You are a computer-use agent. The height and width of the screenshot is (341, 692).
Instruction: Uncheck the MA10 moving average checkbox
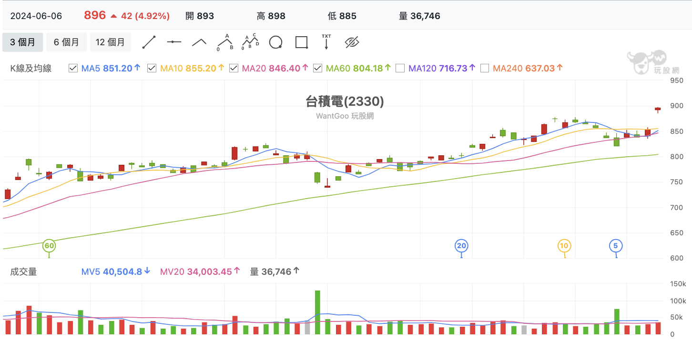tap(152, 68)
